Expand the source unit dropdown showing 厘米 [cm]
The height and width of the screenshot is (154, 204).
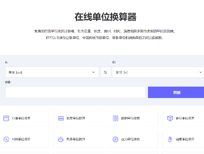click(52, 72)
